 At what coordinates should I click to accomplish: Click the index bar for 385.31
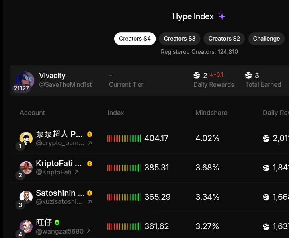click(x=124, y=168)
